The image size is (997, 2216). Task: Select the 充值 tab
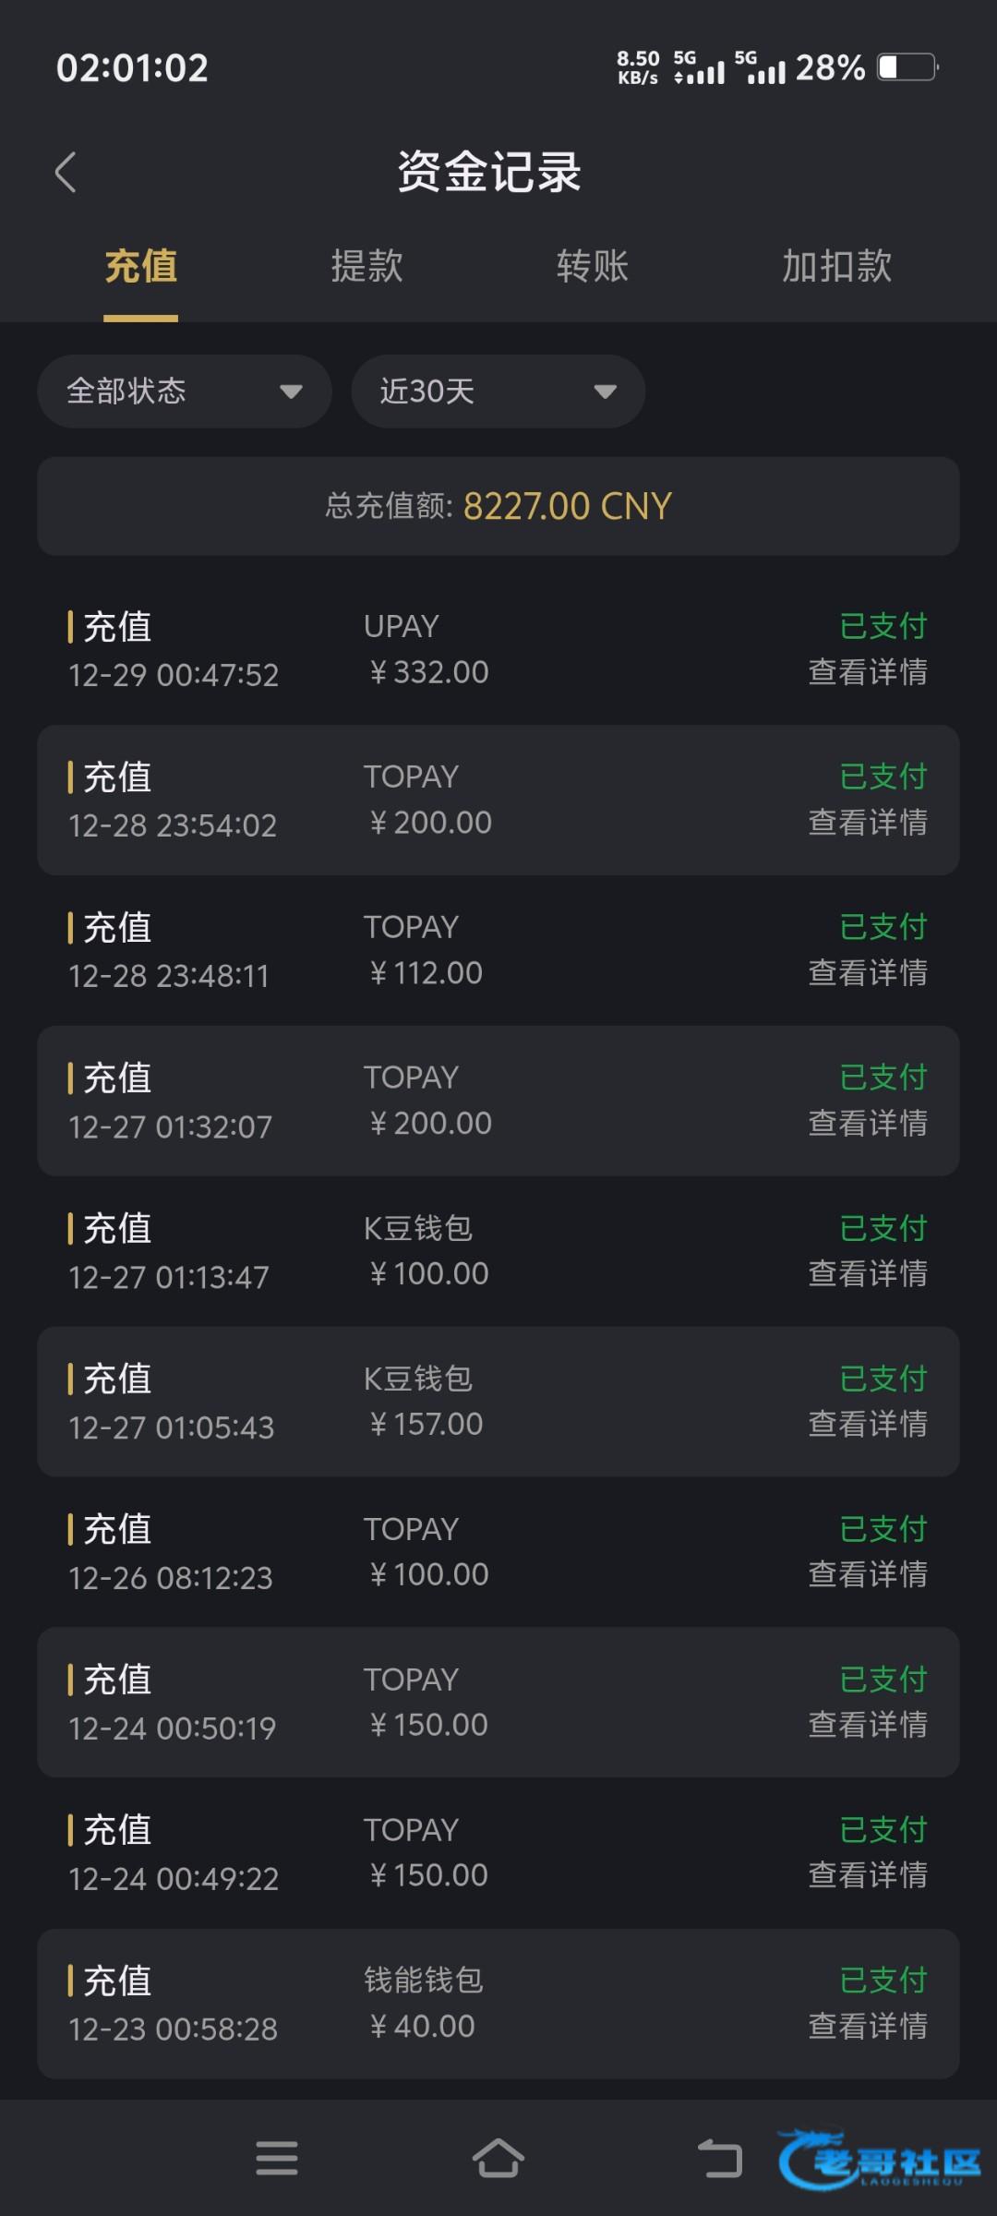140,267
